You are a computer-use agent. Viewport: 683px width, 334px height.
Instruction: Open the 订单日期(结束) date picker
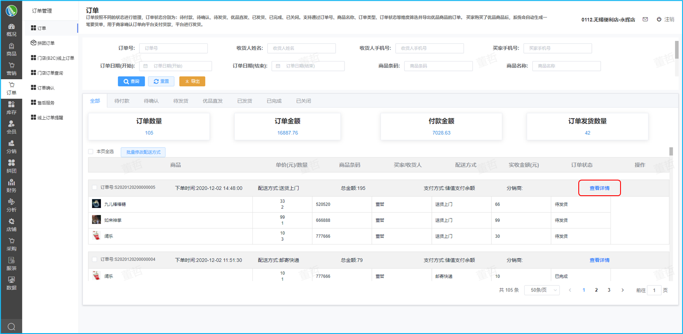tap(308, 66)
